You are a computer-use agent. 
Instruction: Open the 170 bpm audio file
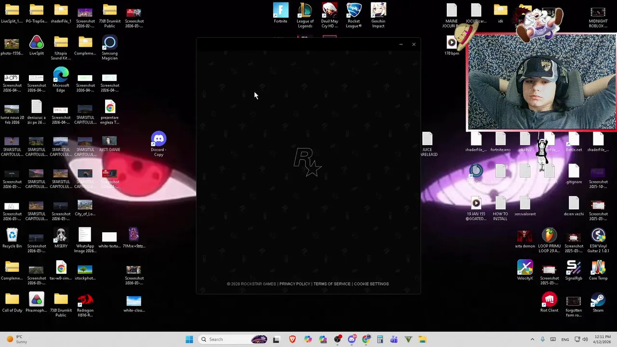[x=452, y=46]
